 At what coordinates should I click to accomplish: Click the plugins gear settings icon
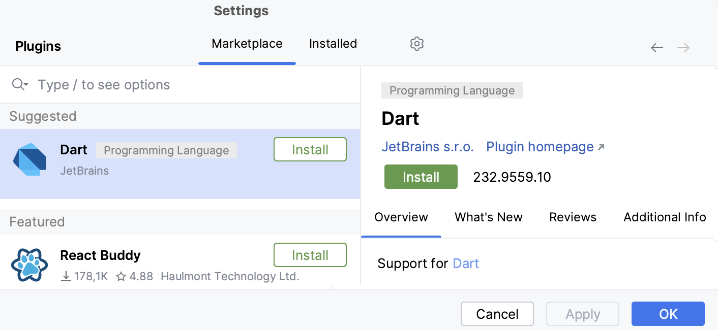pos(416,44)
